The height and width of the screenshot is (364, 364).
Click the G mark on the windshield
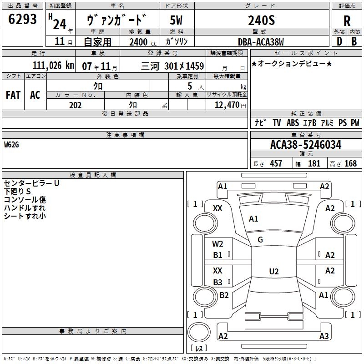(260, 240)
